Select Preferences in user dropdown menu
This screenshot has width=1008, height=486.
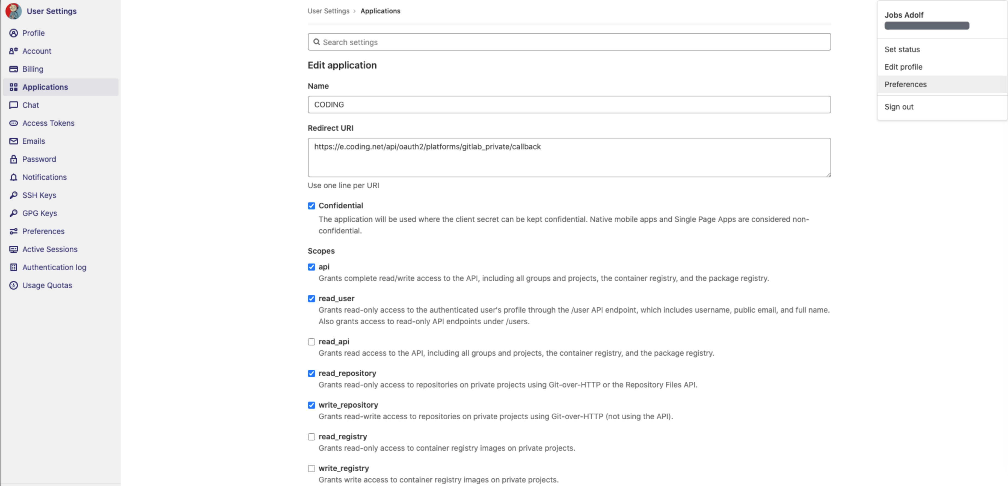pos(905,84)
